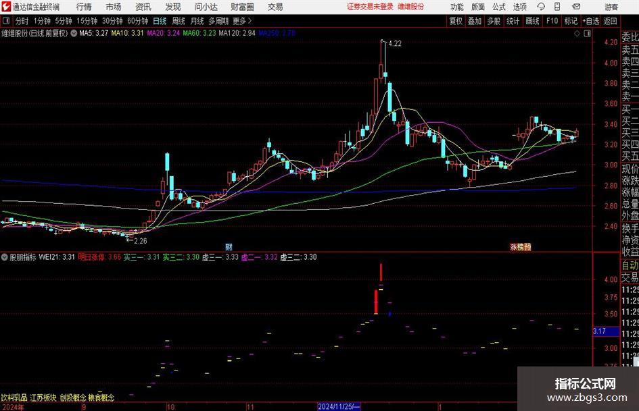
Task: Click the 维维股份 stock name in title bar
Action: 411,7
